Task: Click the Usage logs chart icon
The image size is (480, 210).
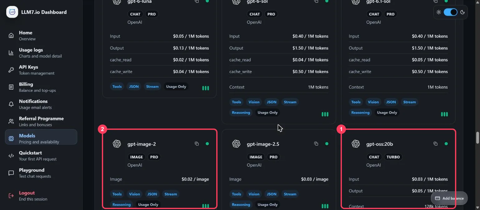Action: [x=11, y=53]
